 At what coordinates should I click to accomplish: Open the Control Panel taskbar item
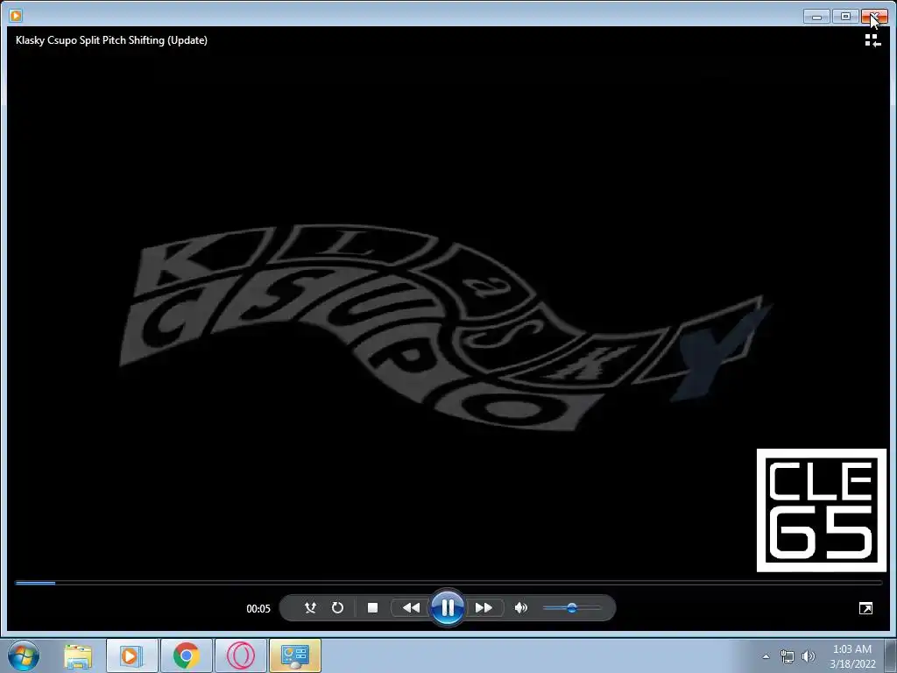[295, 655]
